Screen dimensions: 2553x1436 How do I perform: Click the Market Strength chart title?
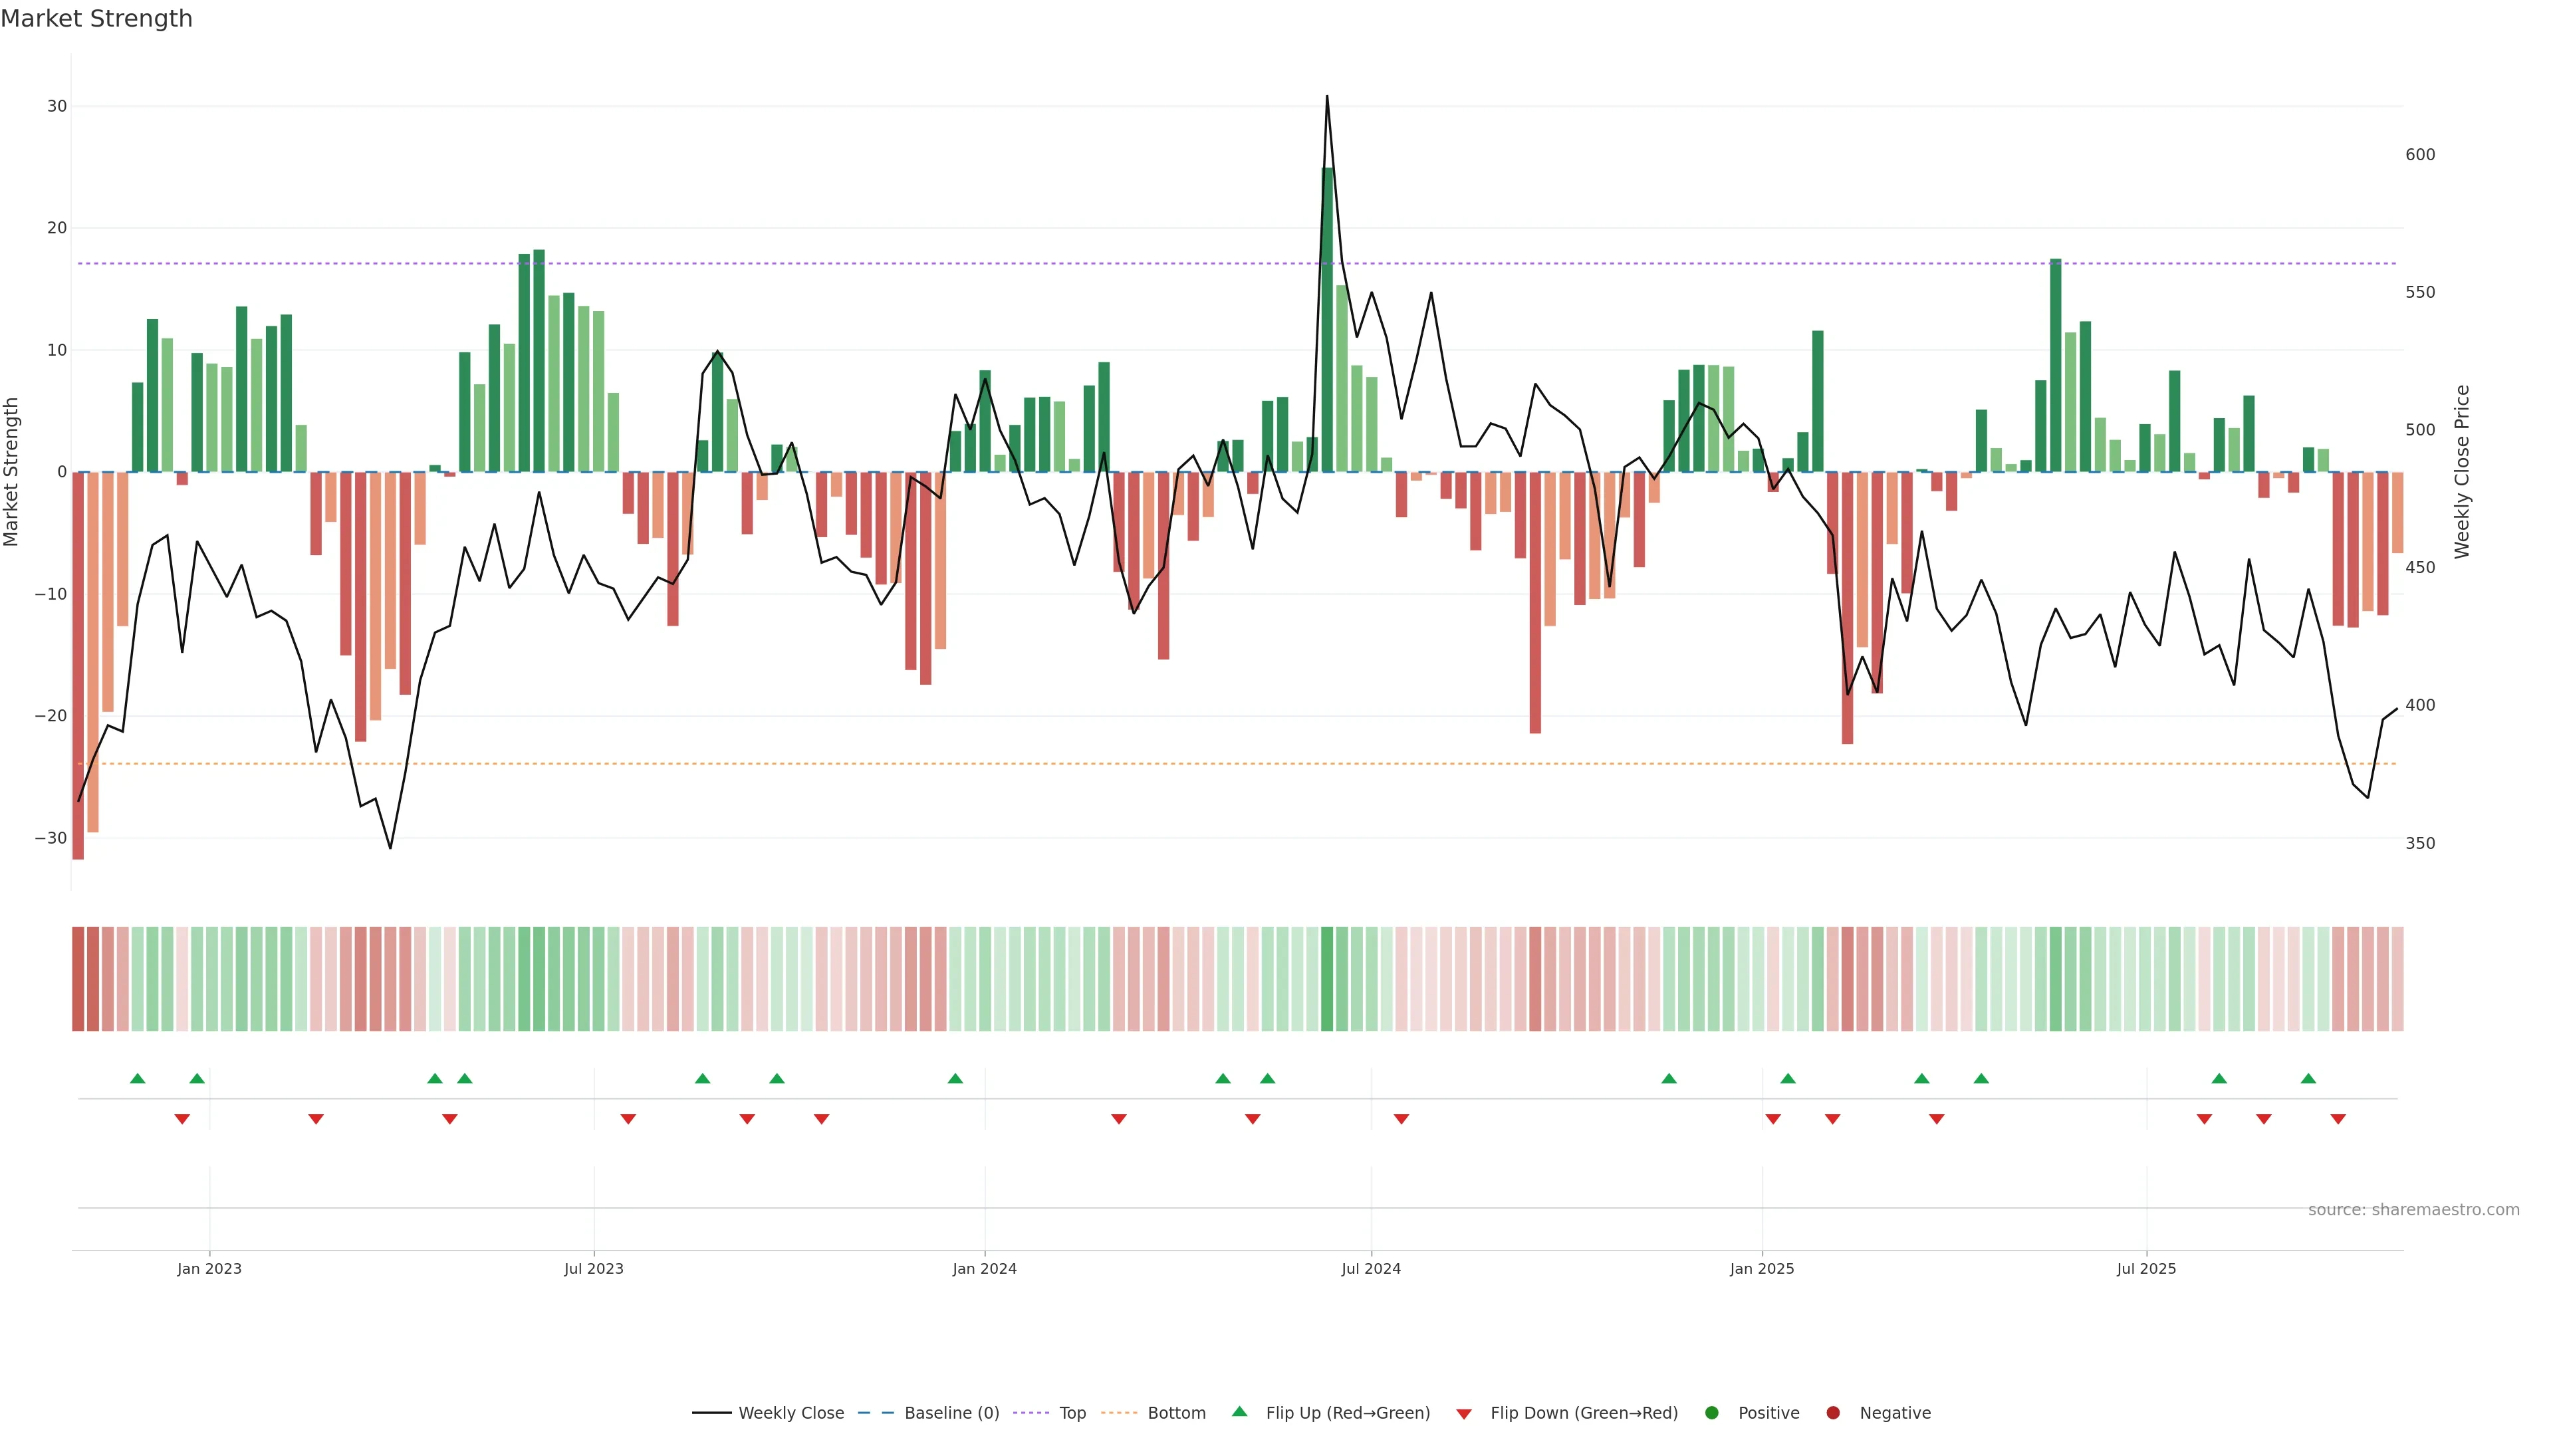click(96, 19)
